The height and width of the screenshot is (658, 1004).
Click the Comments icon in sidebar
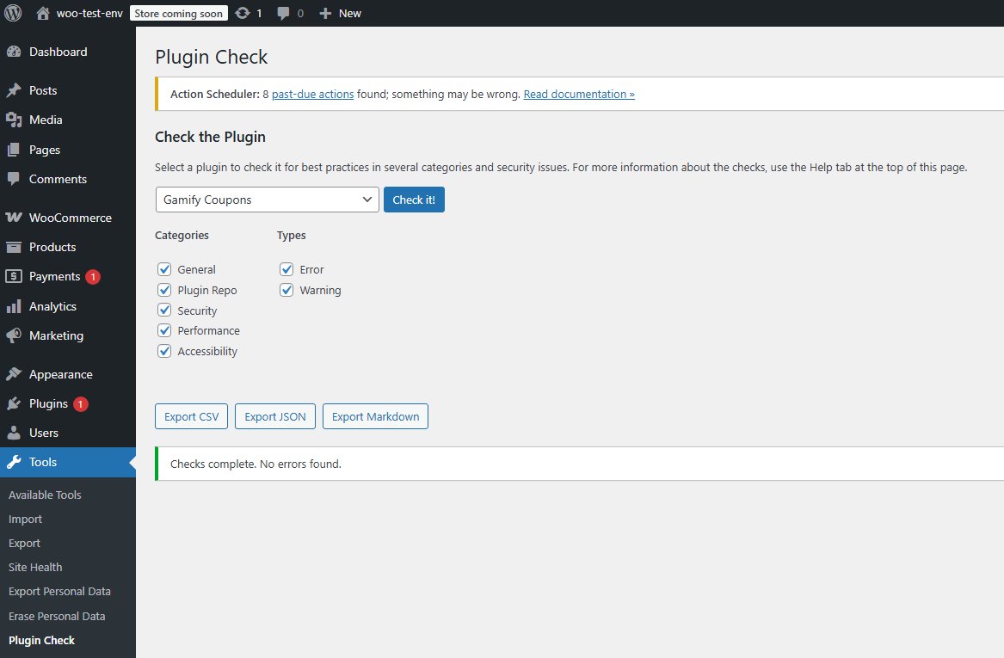(x=14, y=179)
